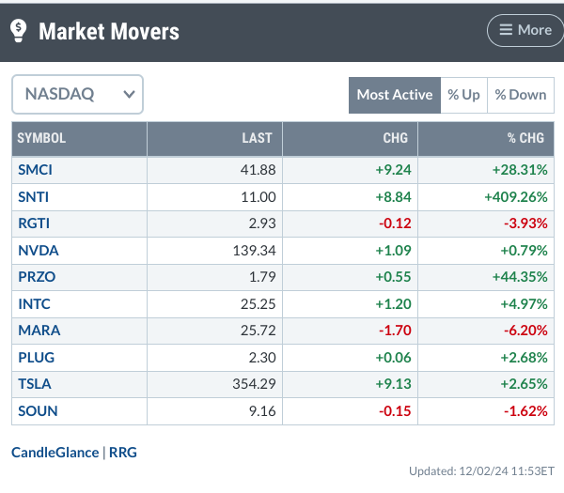Click the Market Movers lightbulb icon
Screen dimensions: 564x493
point(19,31)
